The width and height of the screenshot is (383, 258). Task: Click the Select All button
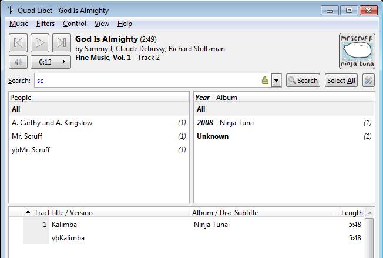click(x=341, y=81)
